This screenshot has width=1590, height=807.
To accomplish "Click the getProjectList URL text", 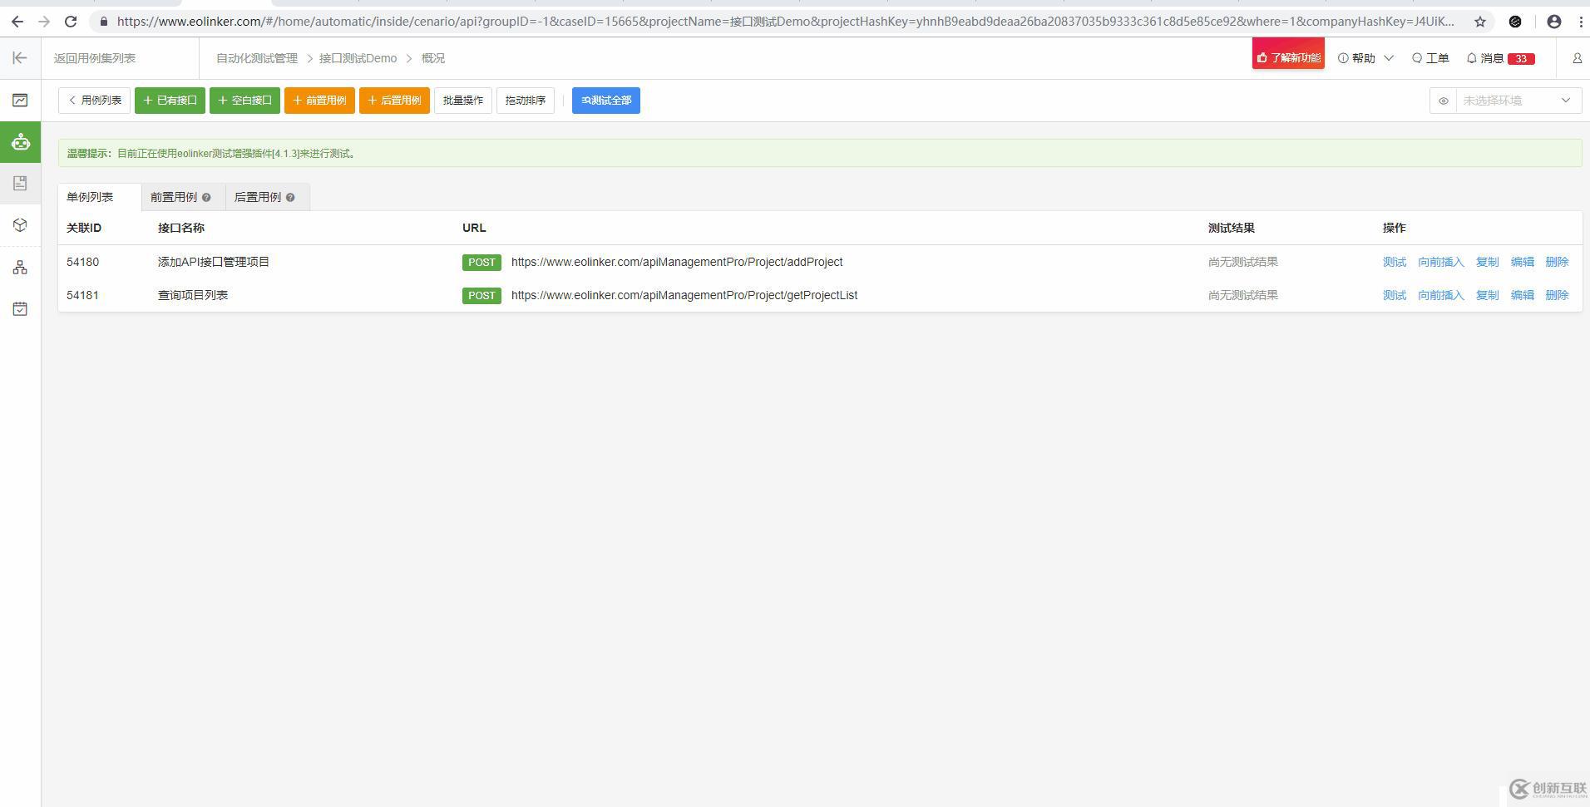I will pyautogui.click(x=684, y=295).
